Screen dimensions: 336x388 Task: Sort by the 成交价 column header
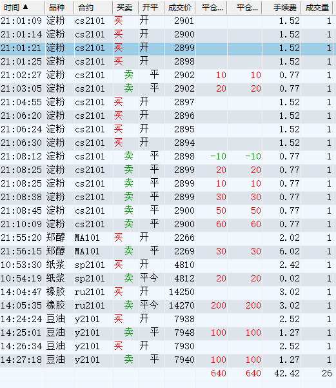pyautogui.click(x=180, y=8)
